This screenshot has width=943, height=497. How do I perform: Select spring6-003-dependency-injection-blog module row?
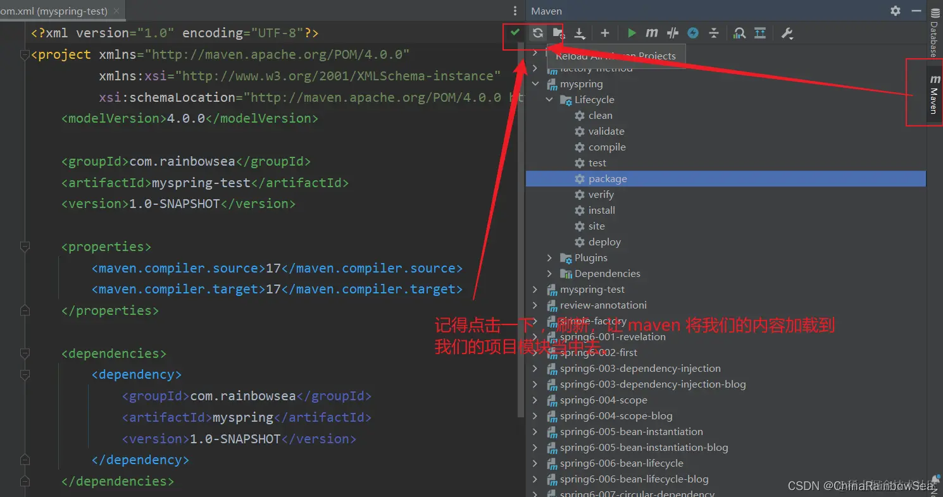coord(726,384)
